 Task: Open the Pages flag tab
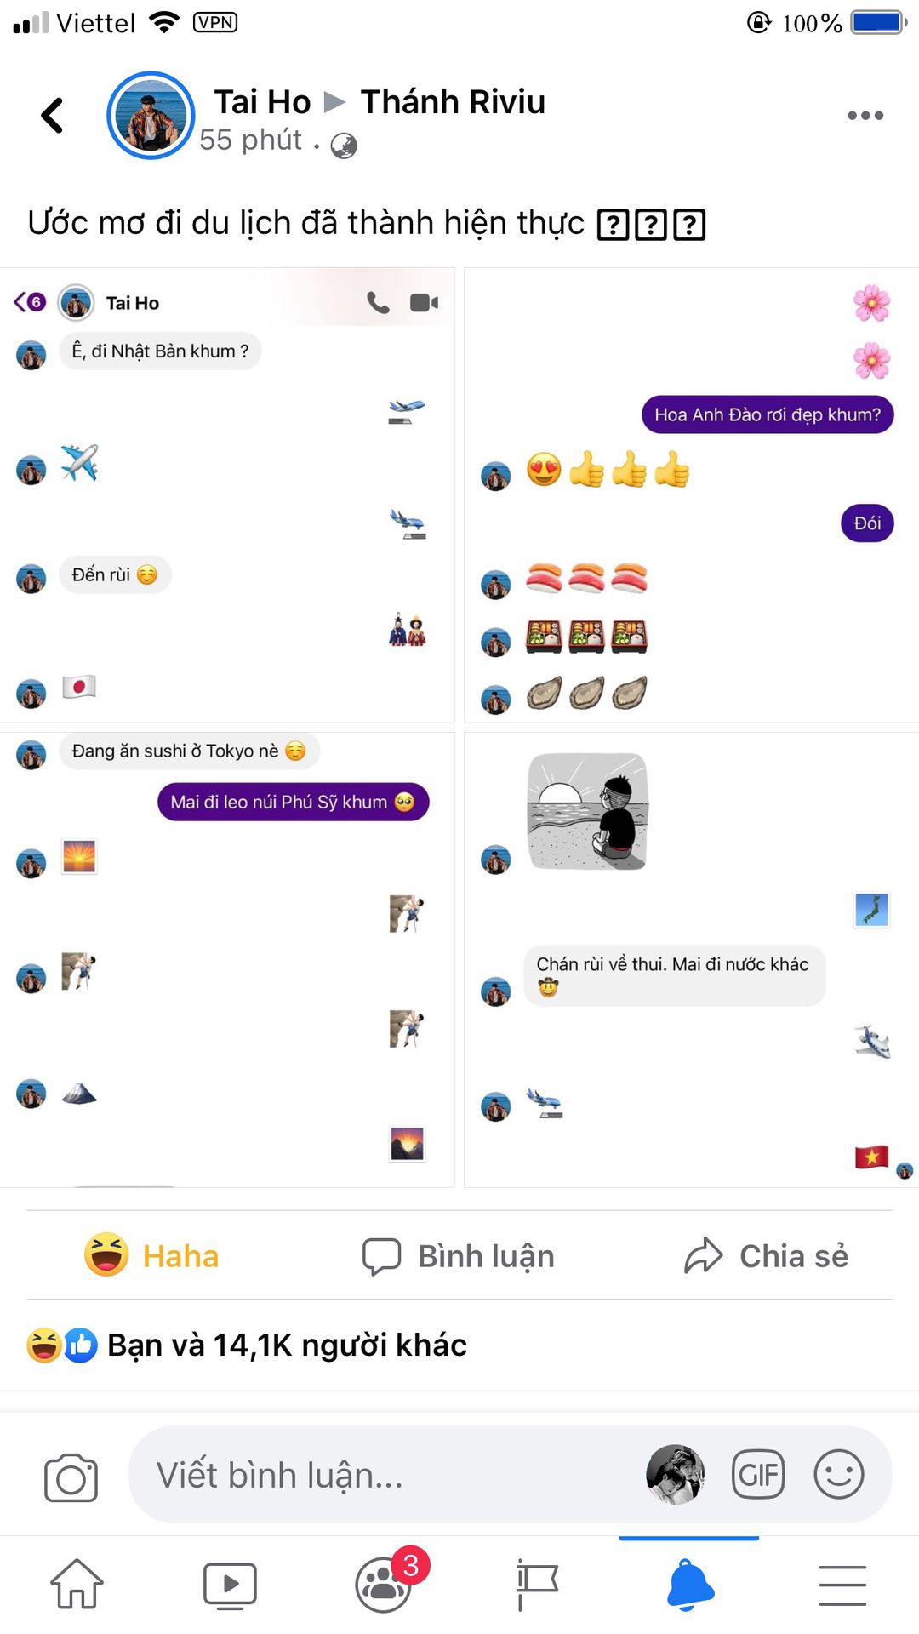pyautogui.click(x=537, y=1585)
